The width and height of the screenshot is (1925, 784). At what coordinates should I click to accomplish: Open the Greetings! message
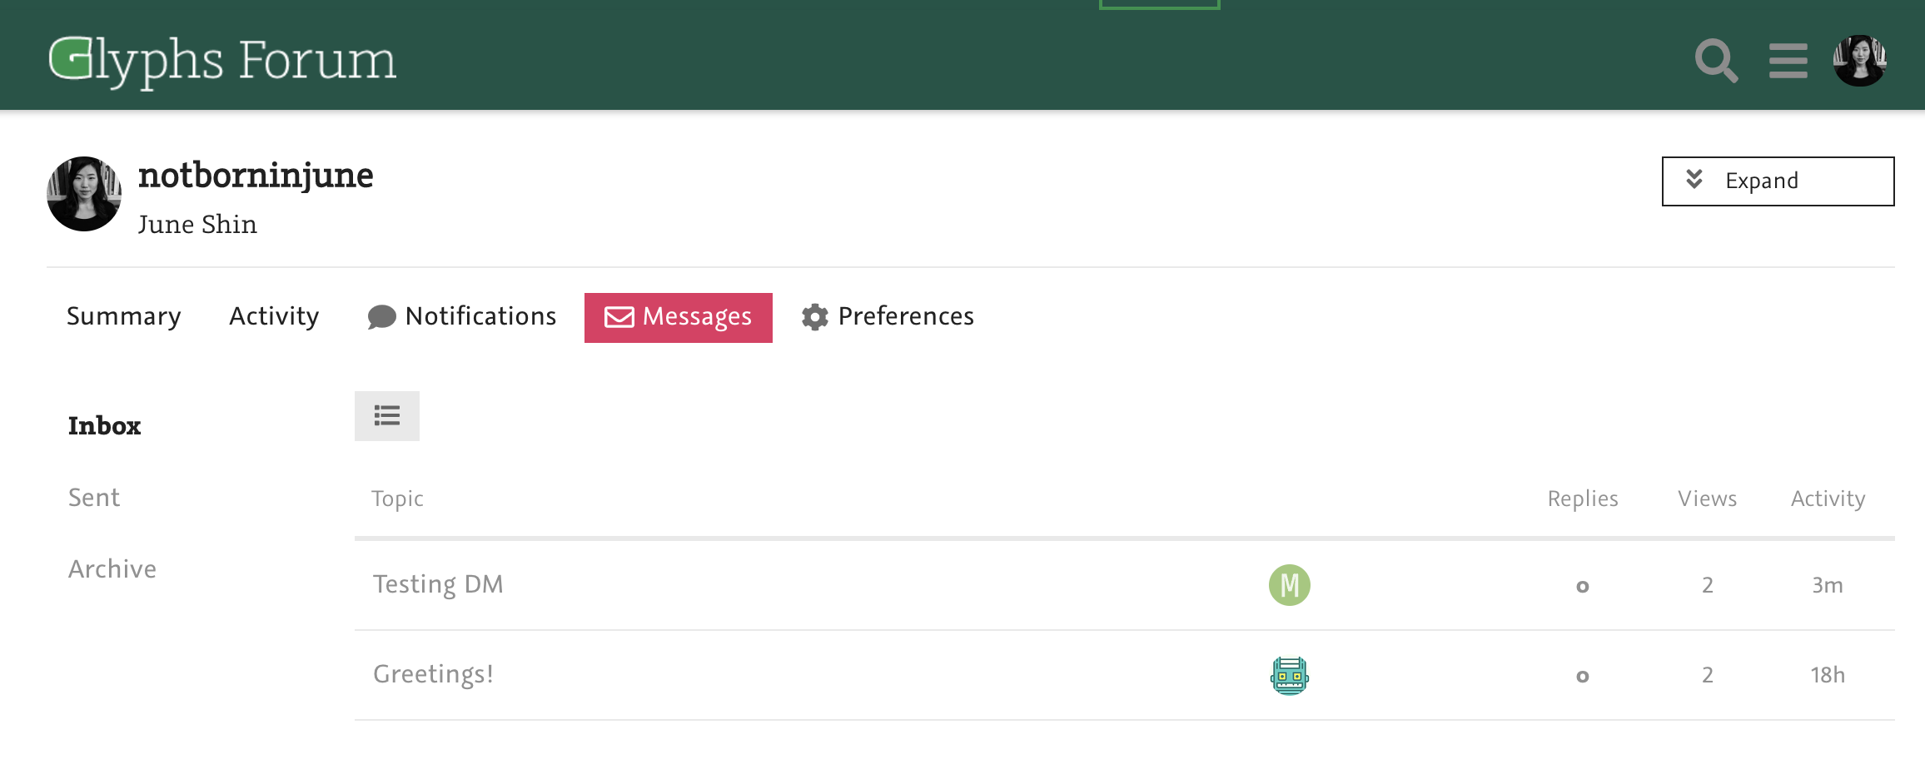pos(433,674)
